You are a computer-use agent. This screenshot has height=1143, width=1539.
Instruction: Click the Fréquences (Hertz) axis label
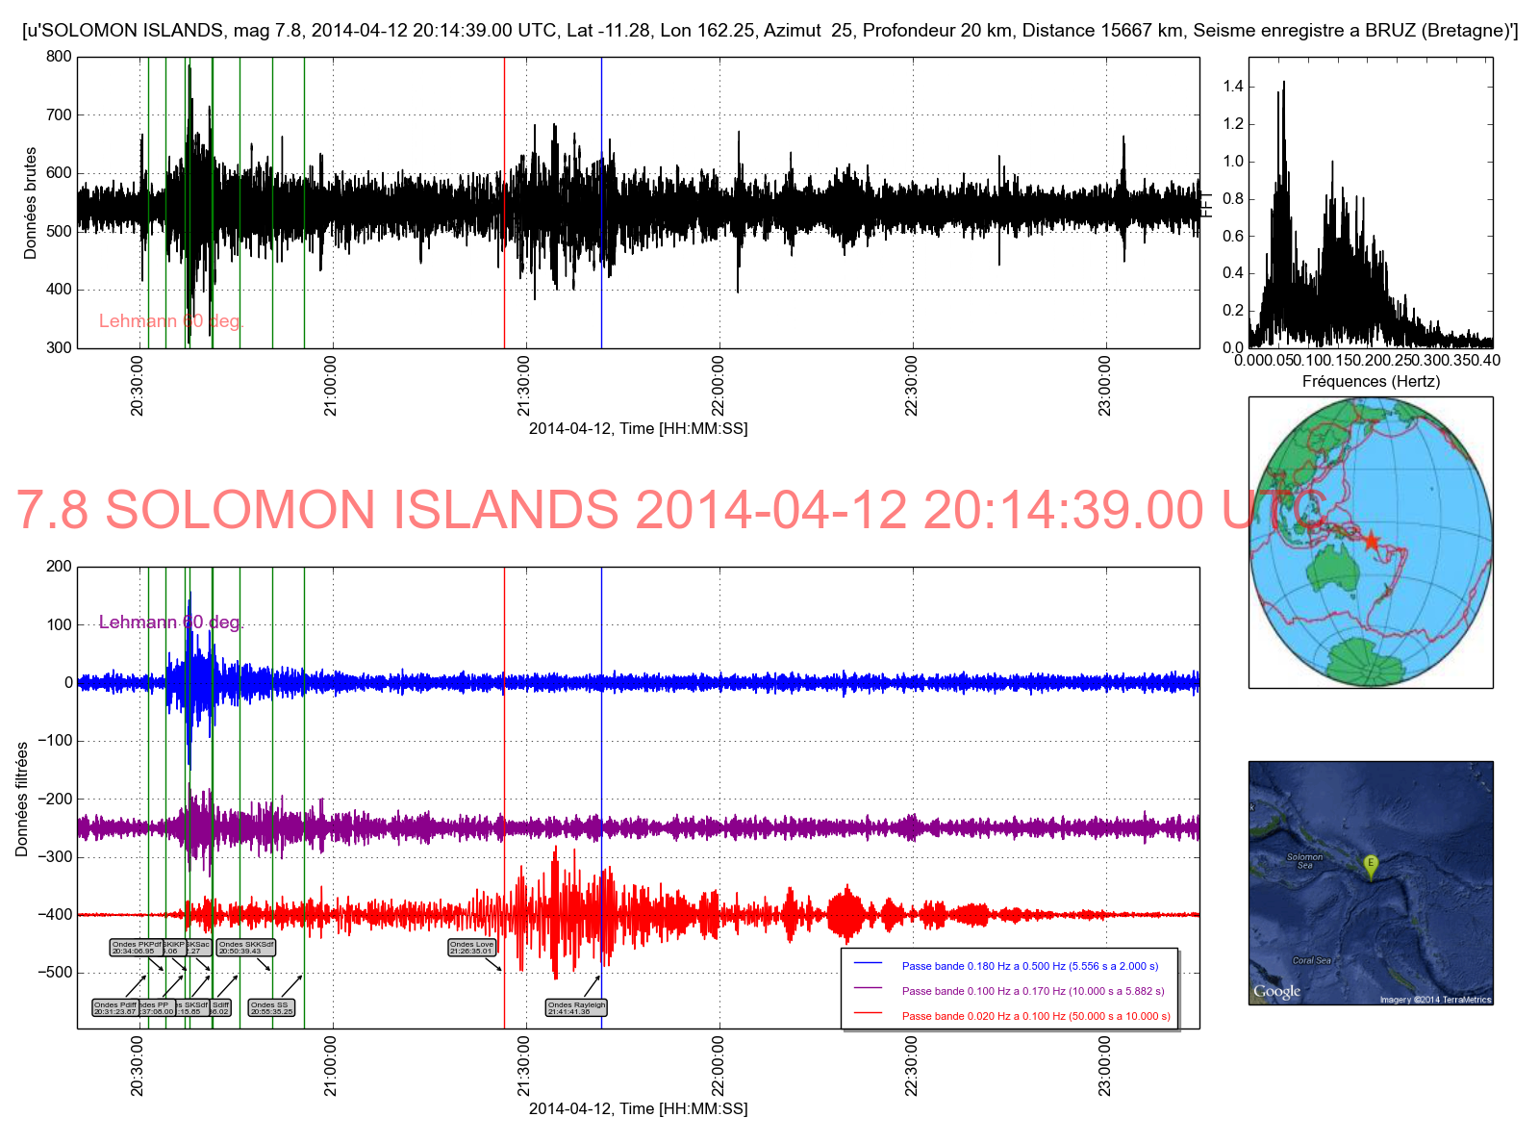1371,381
